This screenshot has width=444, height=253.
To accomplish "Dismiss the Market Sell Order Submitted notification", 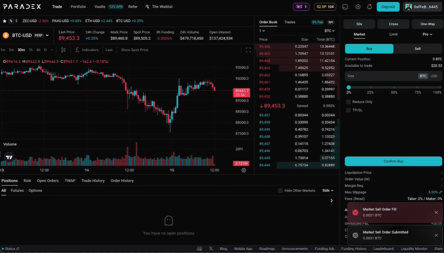I will [436, 235].
